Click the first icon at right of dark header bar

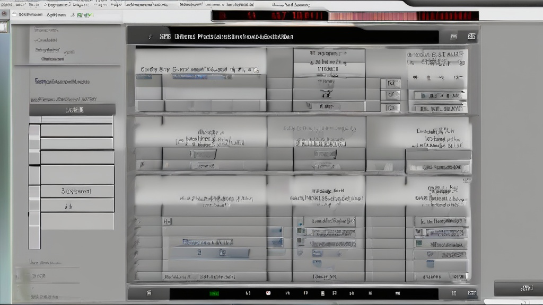pos(453,37)
